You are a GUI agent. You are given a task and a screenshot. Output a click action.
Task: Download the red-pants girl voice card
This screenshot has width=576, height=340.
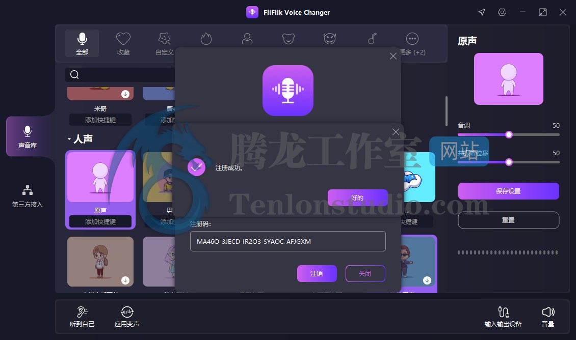(125, 280)
